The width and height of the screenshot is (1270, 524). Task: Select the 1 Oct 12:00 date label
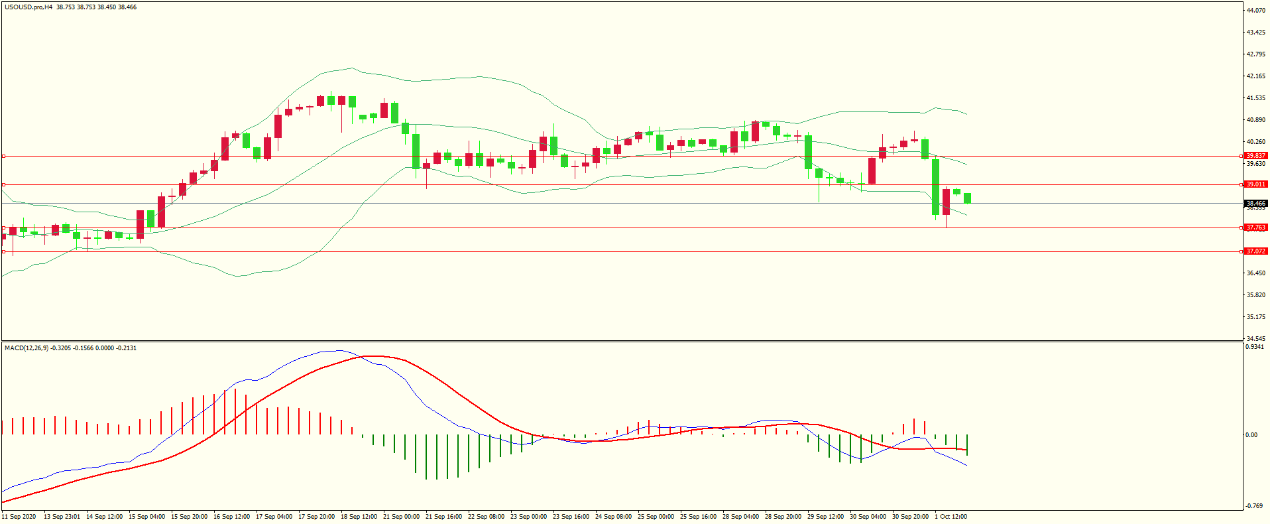(951, 517)
